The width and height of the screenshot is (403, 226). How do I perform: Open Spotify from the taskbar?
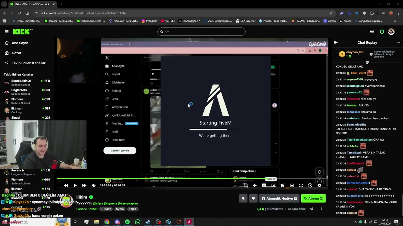tap(127, 222)
